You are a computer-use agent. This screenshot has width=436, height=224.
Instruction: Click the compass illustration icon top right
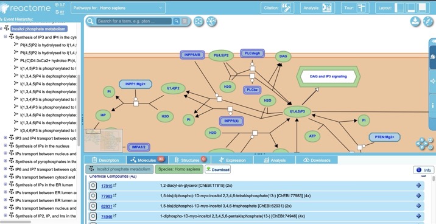428,21
